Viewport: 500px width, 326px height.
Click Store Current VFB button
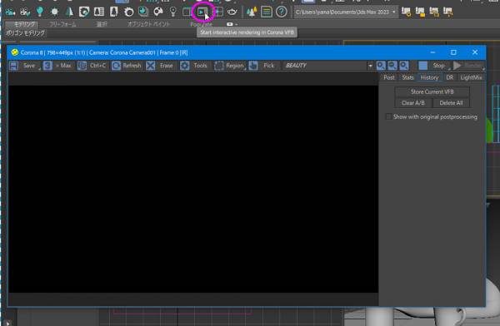432,91
